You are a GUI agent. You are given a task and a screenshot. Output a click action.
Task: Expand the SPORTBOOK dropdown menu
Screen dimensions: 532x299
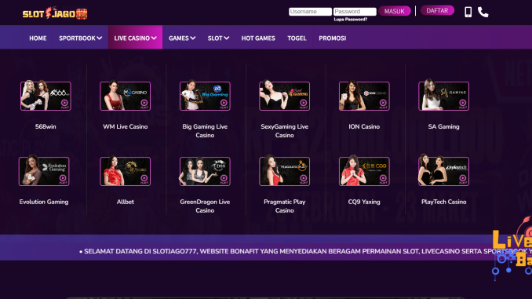pyautogui.click(x=80, y=38)
